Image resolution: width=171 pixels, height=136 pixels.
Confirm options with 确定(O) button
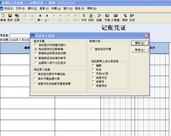[x=140, y=43]
